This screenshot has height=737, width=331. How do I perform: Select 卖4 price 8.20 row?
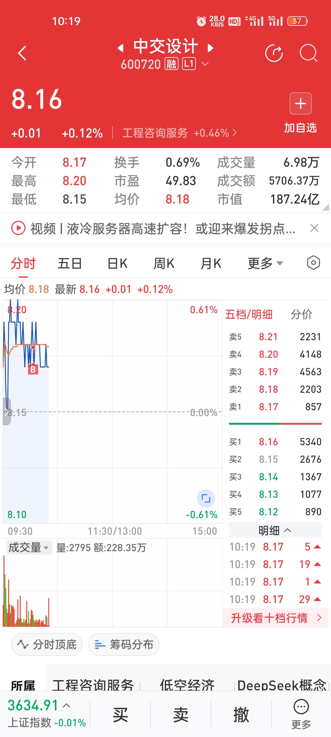pyautogui.click(x=275, y=354)
